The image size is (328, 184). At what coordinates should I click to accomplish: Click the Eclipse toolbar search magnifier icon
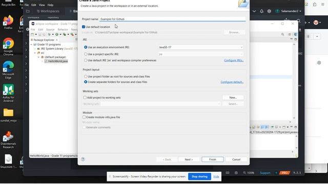tap(282, 34)
